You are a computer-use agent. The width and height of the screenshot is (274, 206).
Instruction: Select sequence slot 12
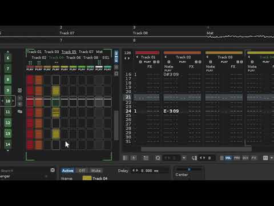[x=8, y=122]
